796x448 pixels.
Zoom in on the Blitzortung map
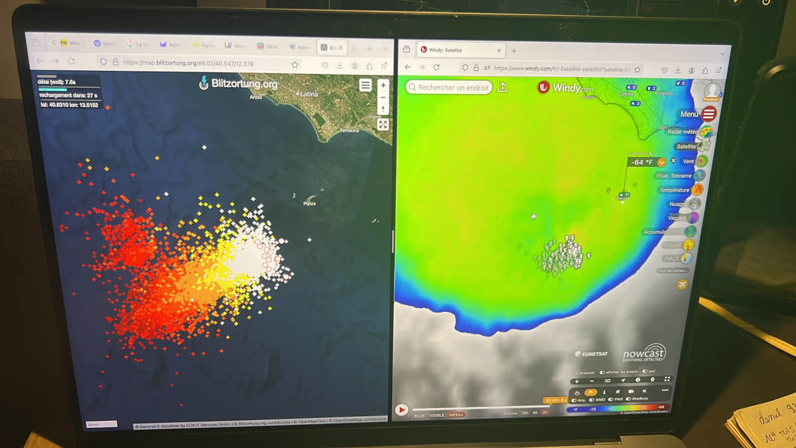pyautogui.click(x=383, y=86)
